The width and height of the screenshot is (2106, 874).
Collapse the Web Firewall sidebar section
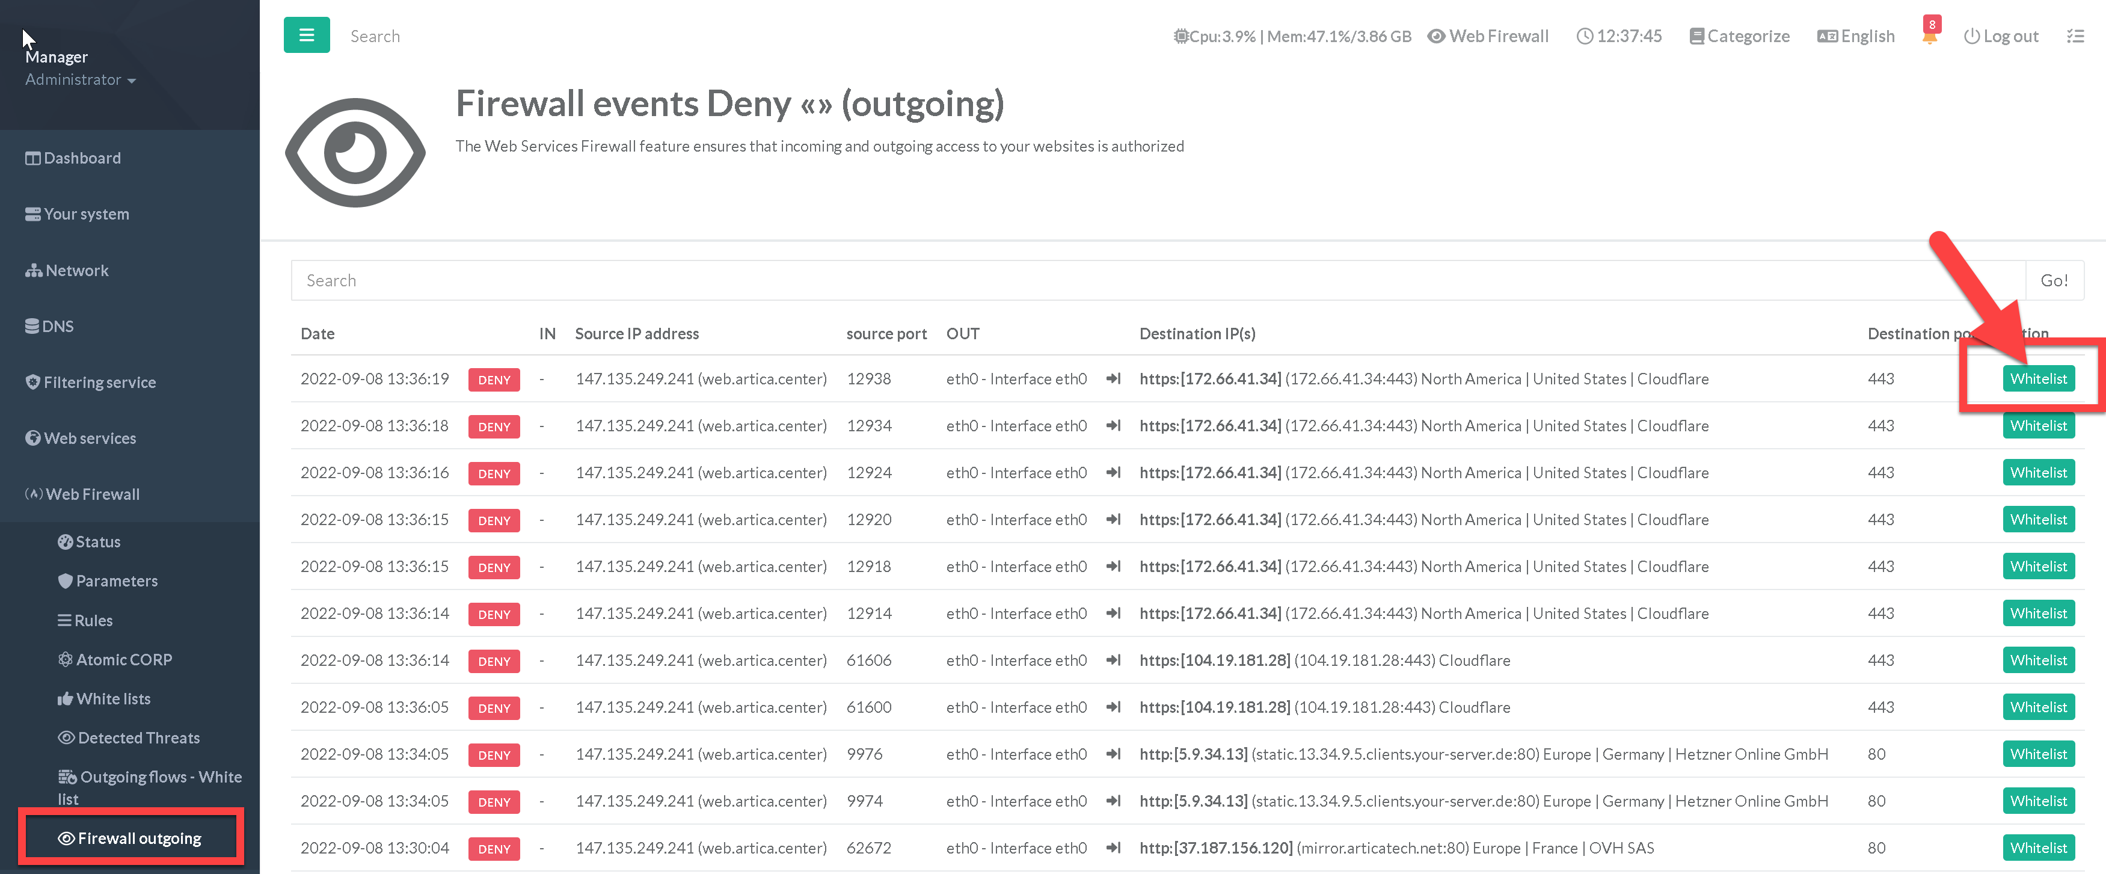point(93,494)
